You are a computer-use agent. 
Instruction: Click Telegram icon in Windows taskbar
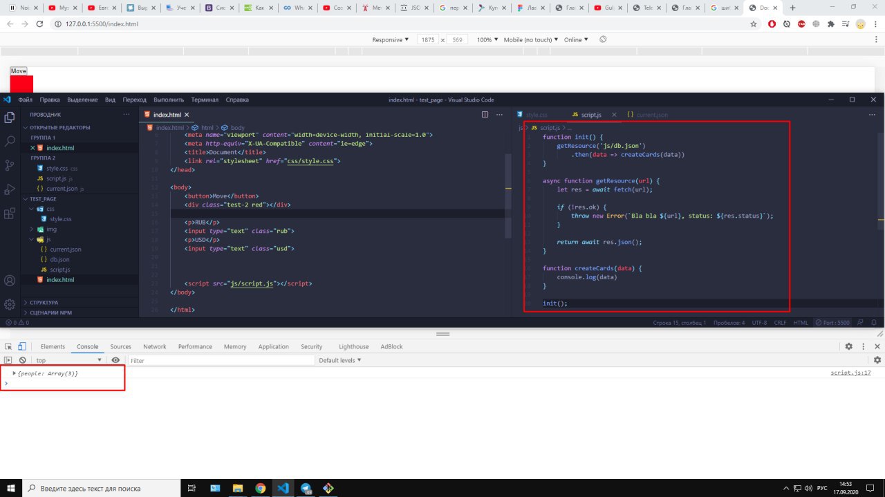[x=306, y=488]
